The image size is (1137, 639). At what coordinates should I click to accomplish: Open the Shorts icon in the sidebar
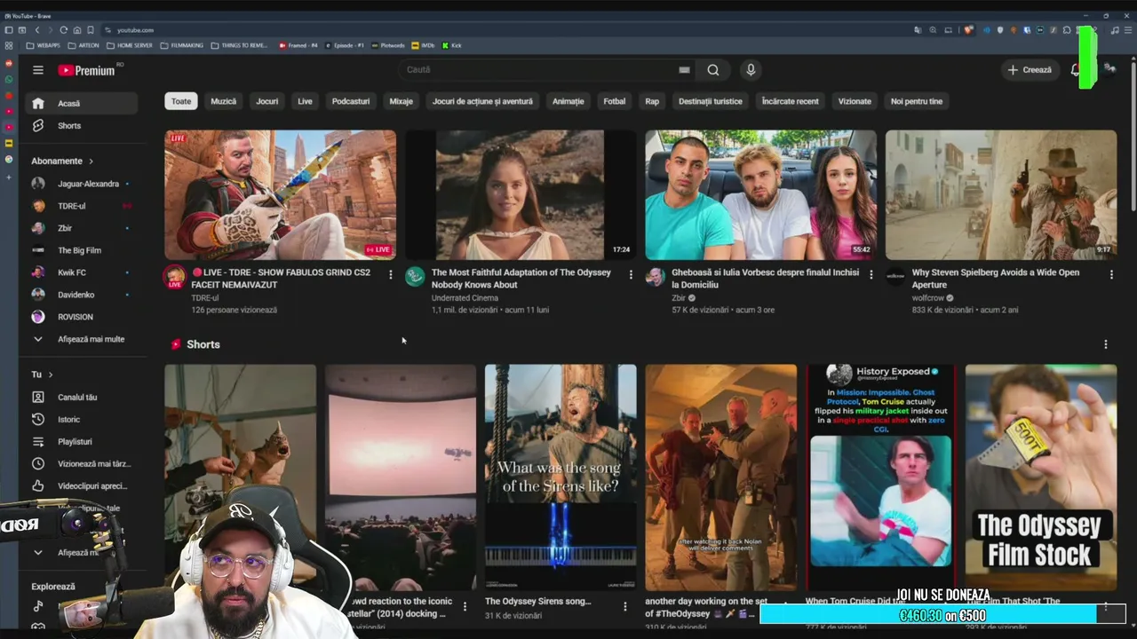pyautogui.click(x=38, y=126)
